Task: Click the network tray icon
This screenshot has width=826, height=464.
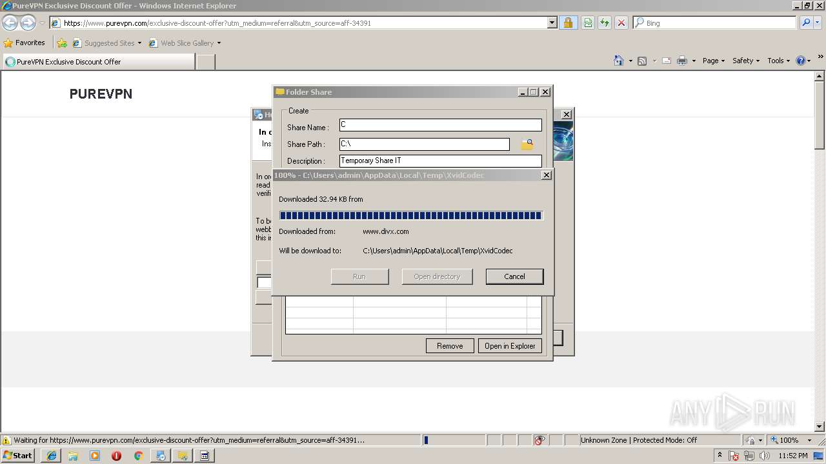Action: [x=750, y=456]
